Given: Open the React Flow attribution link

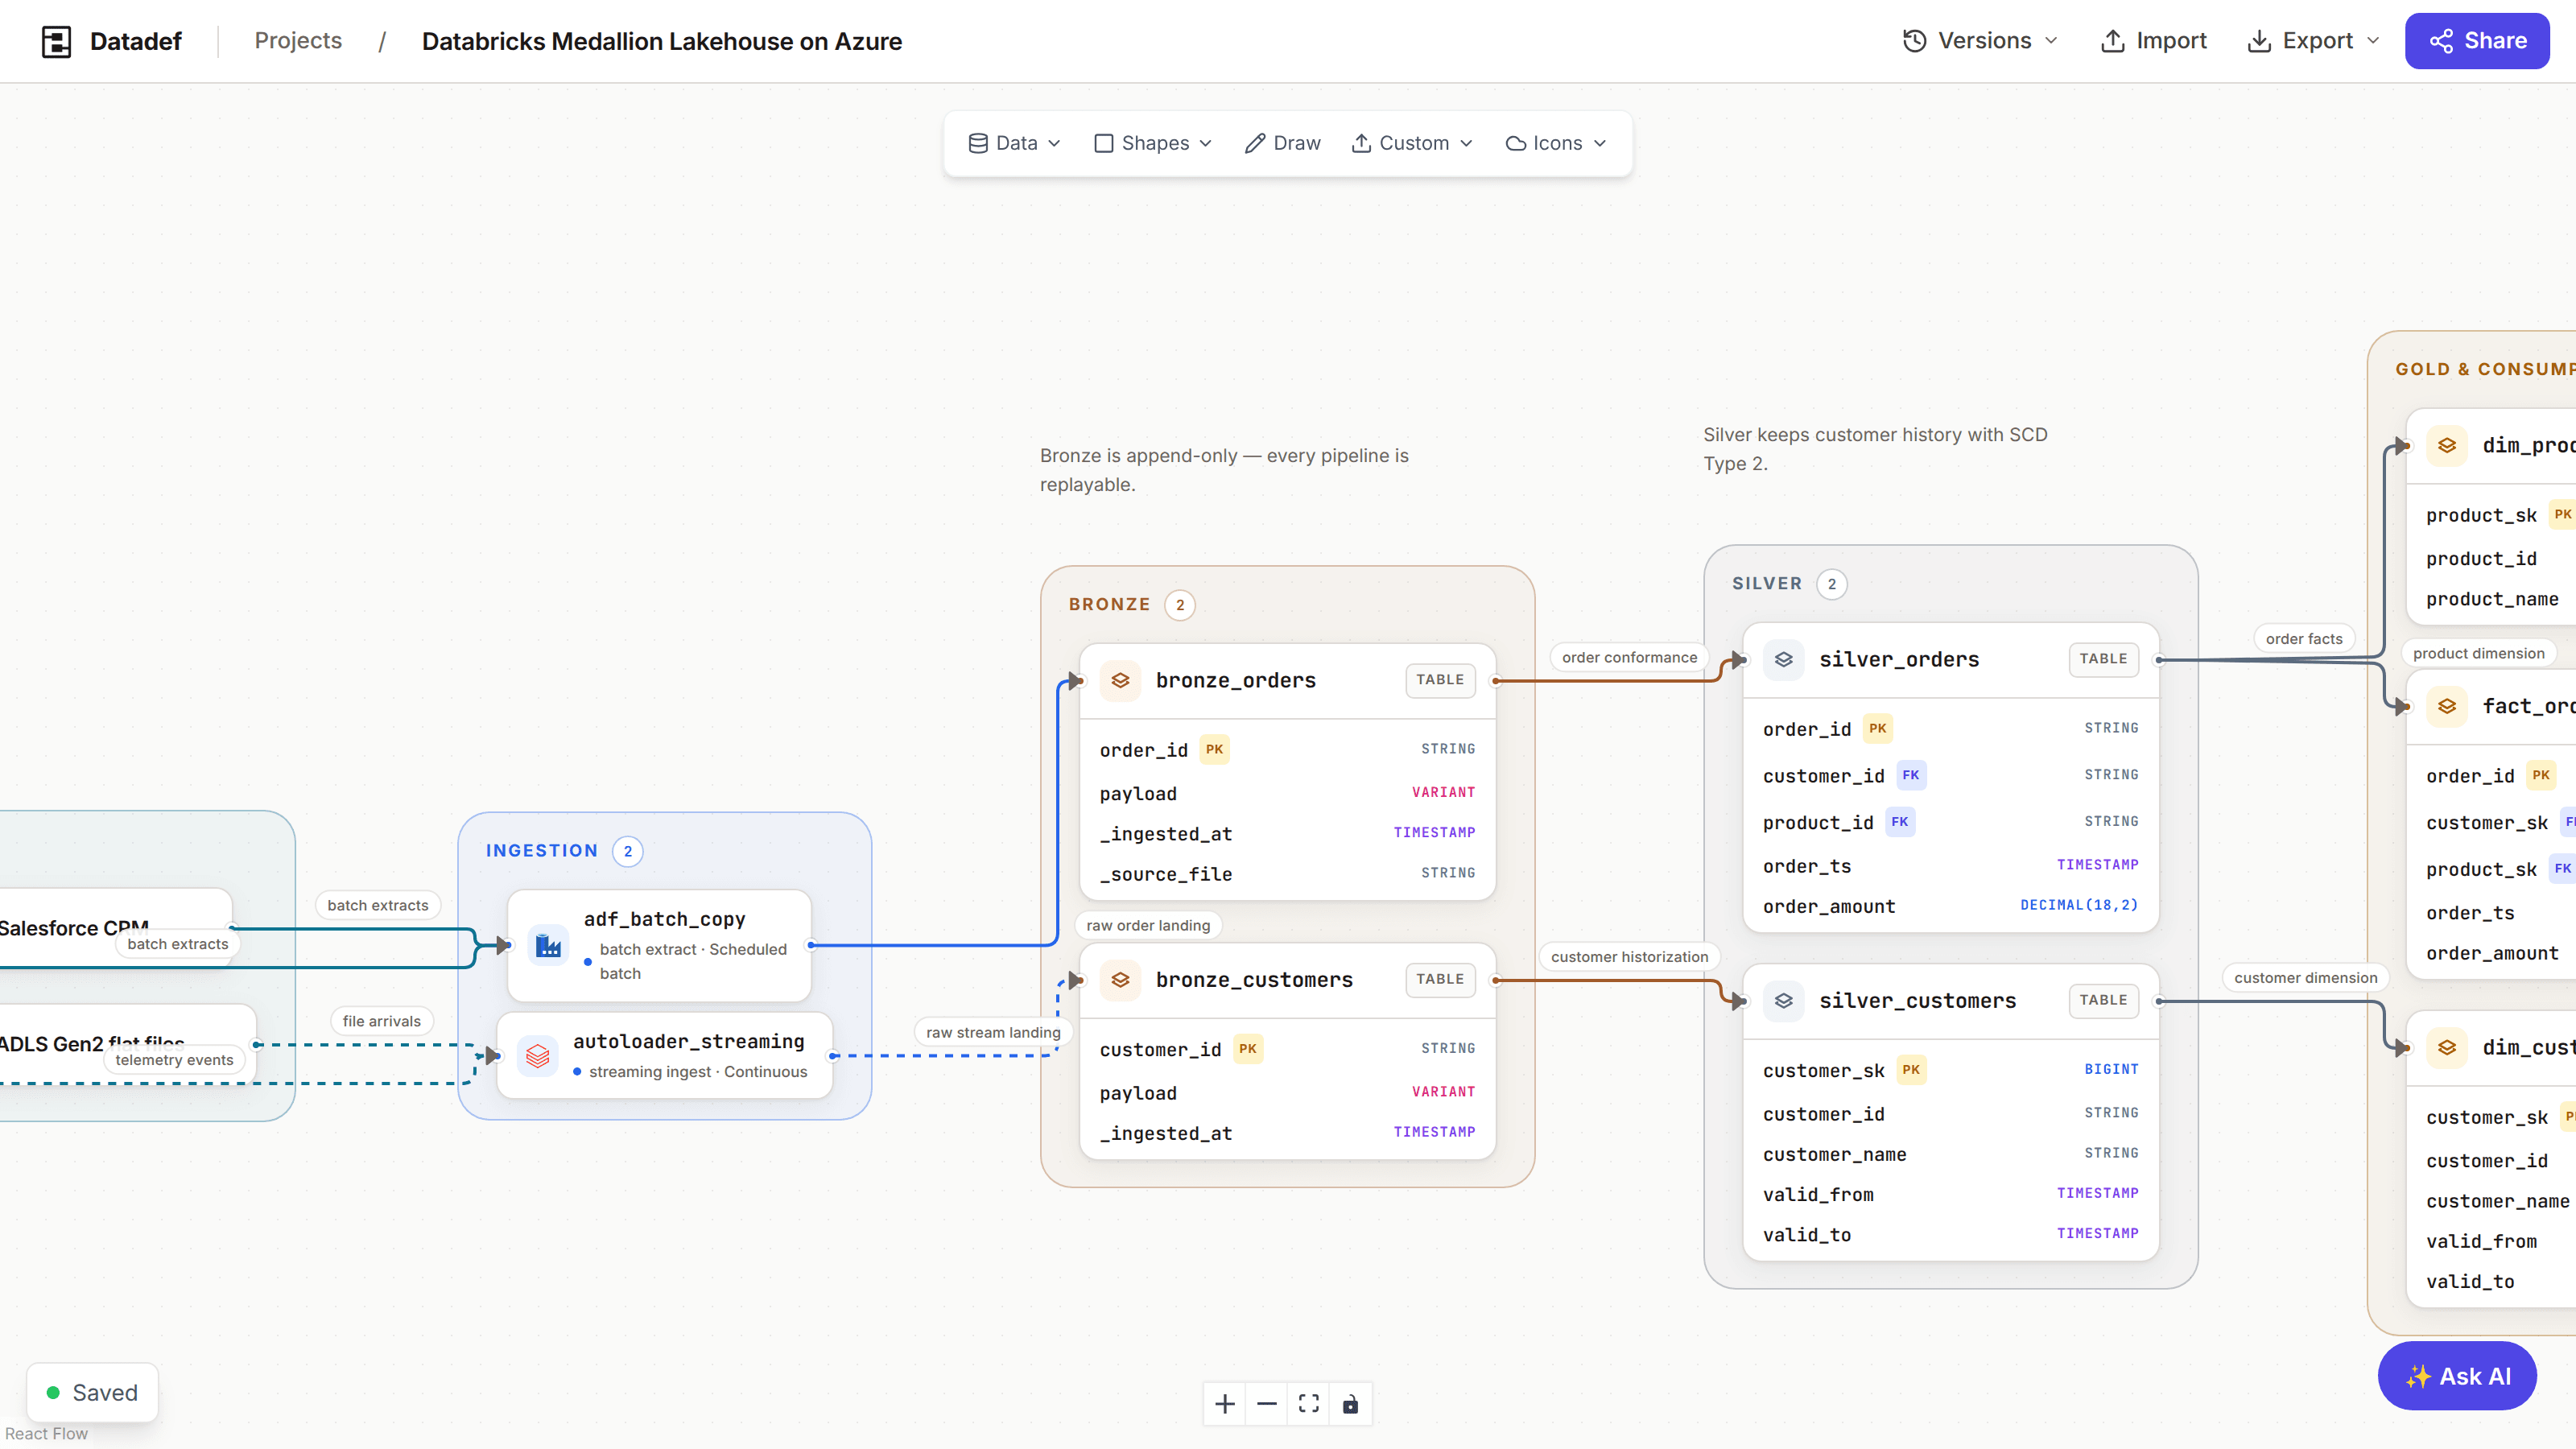Looking at the screenshot, I should (x=46, y=1434).
